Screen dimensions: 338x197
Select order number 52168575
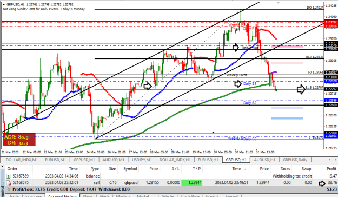click(21, 183)
